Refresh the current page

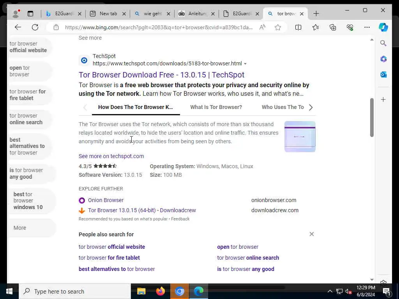[x=35, y=27]
